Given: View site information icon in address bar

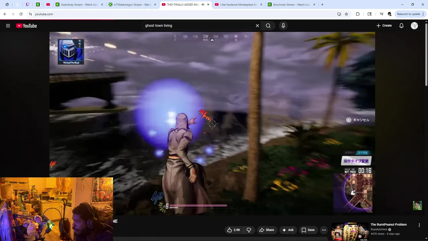Looking at the screenshot, I should pyautogui.click(x=30, y=14).
